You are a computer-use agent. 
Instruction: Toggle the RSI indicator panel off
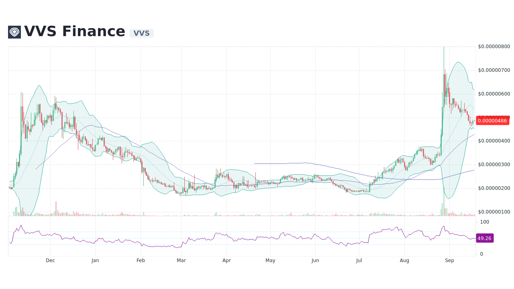pos(241,237)
